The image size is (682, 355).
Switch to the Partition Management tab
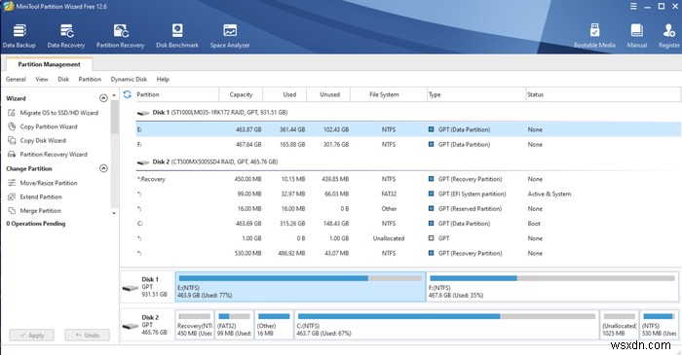[49, 64]
